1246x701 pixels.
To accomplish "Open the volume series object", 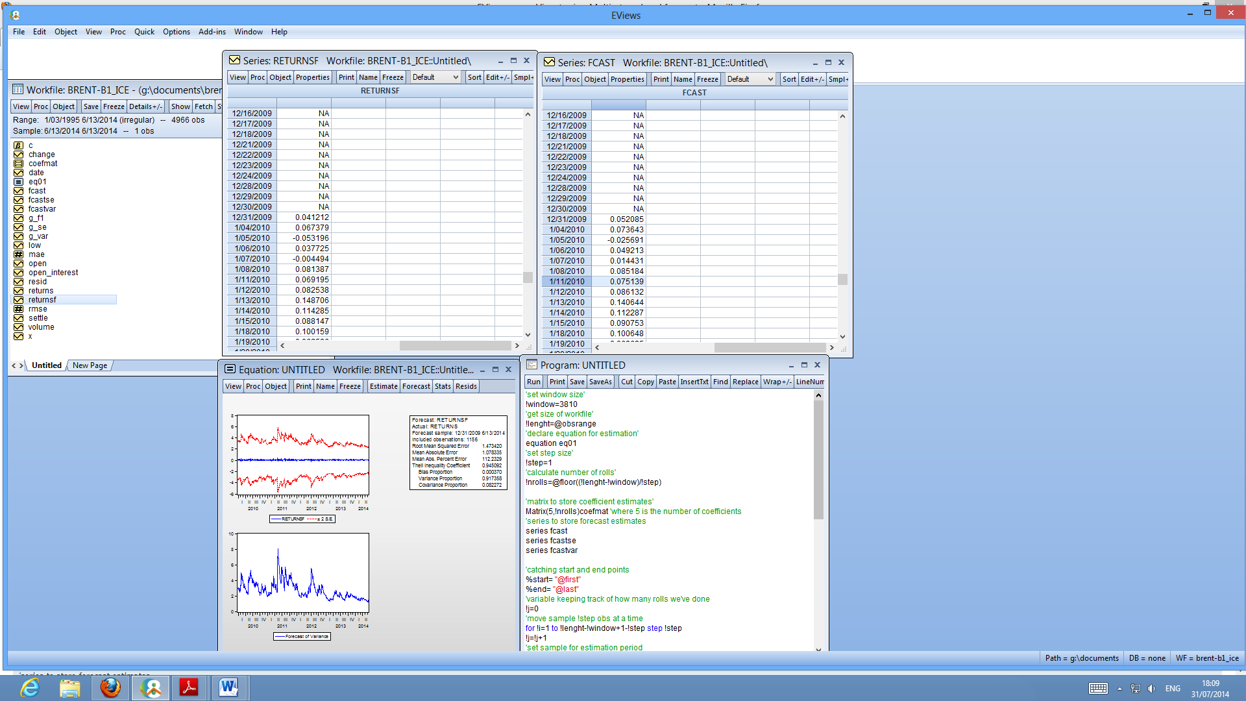I will pyautogui.click(x=42, y=327).
